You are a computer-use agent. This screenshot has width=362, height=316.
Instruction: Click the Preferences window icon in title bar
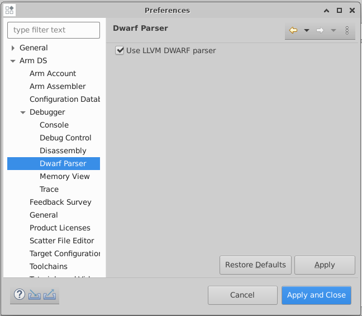pyautogui.click(x=9, y=10)
